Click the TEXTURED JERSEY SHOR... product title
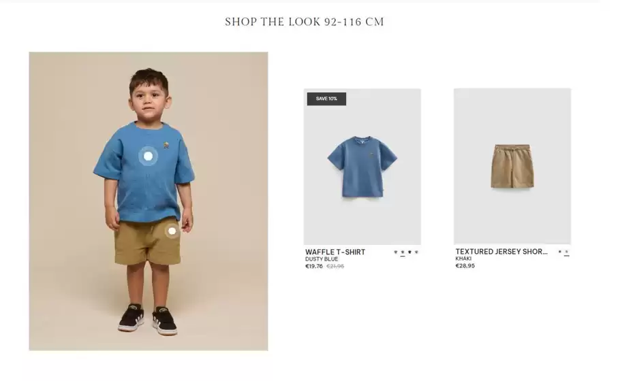Screen dimensions: 620x381 coord(501,252)
